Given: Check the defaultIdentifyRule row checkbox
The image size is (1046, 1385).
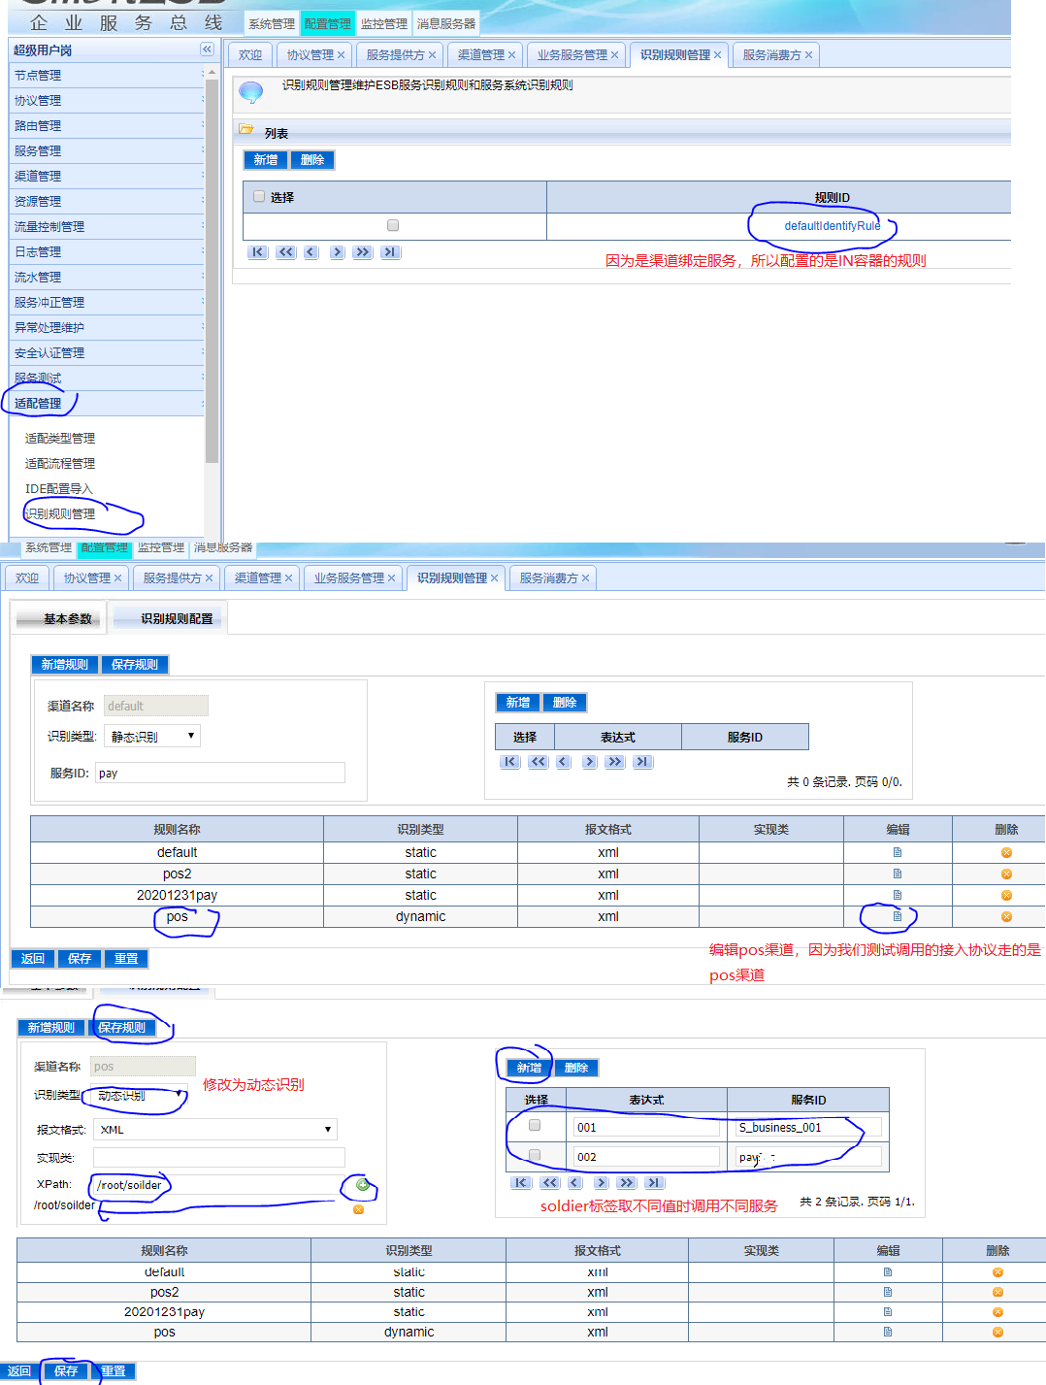Looking at the screenshot, I should click(x=393, y=225).
